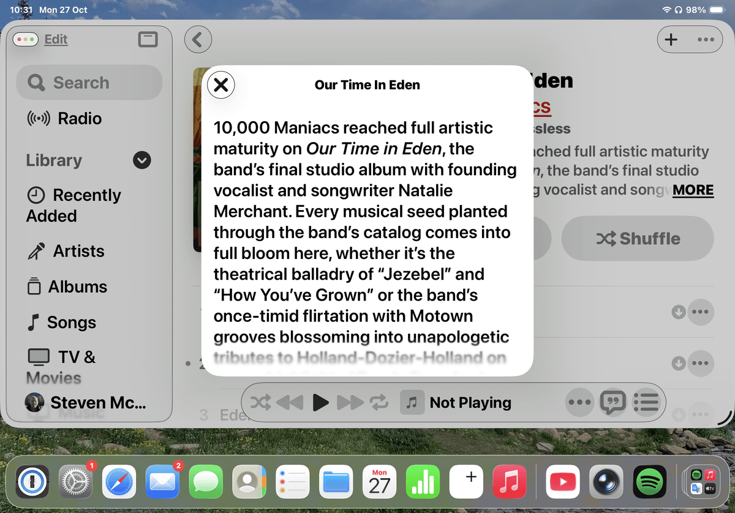Download the second track with arrow icon
This screenshot has height=513, width=735.
point(679,364)
